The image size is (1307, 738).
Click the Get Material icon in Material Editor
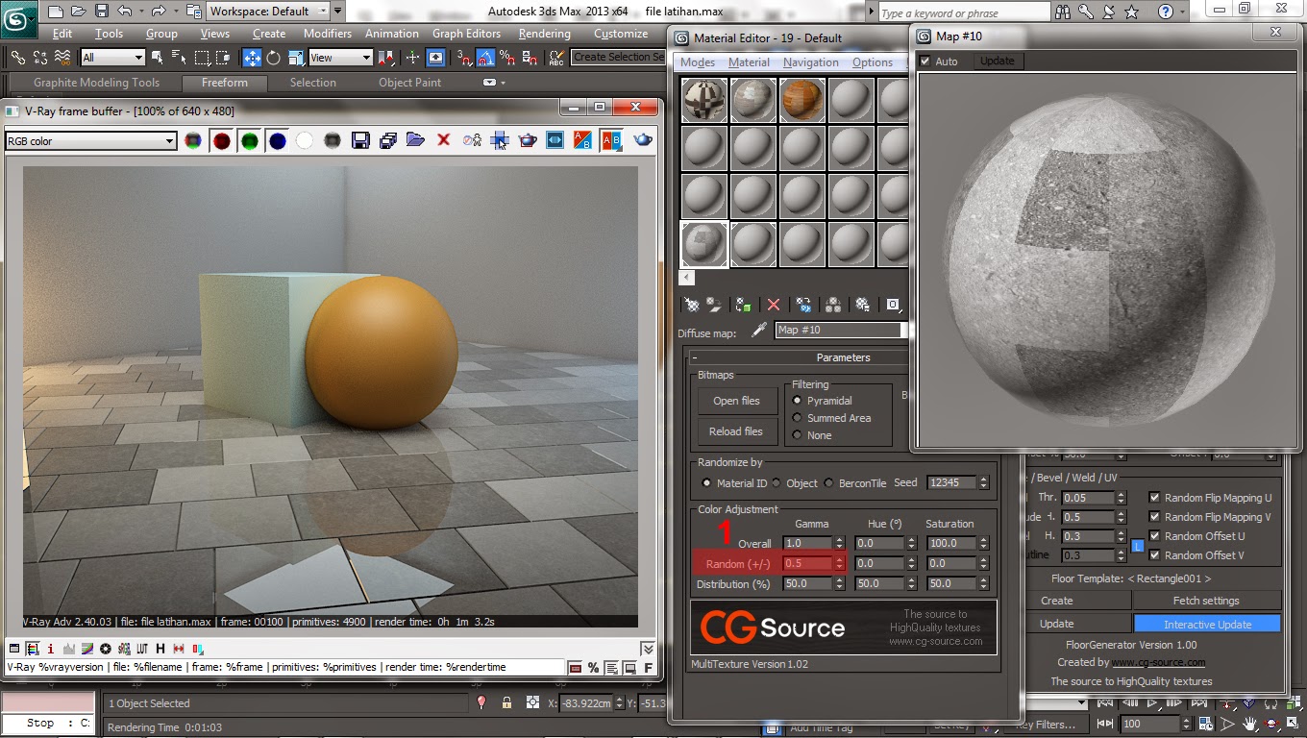coord(690,305)
